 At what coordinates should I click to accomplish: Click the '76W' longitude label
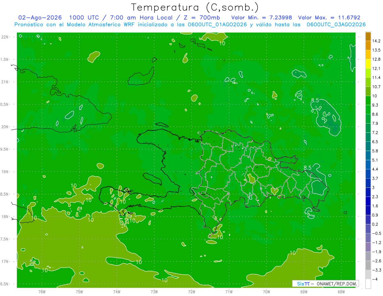(x=42, y=292)
